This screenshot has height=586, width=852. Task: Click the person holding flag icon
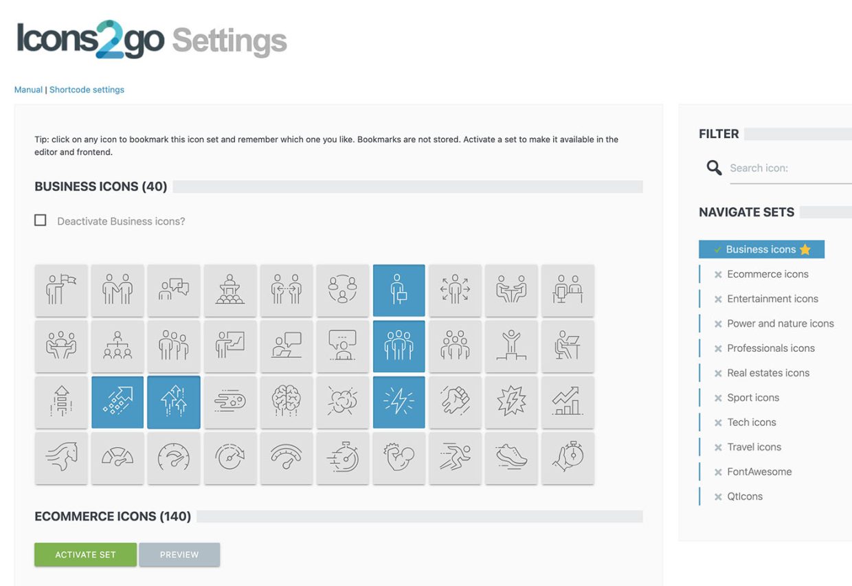61,291
